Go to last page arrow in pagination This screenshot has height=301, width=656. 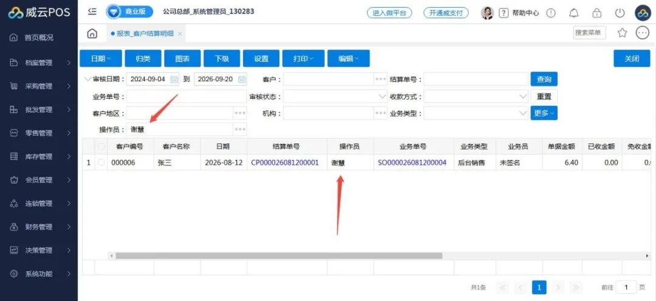(x=576, y=287)
